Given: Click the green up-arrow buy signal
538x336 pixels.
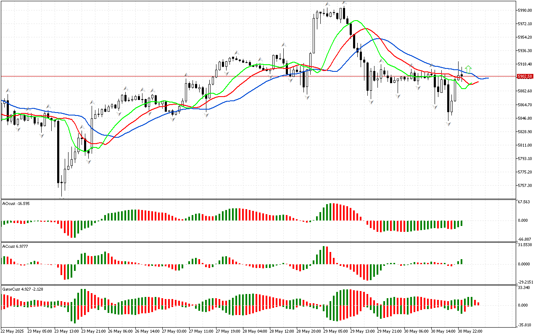Looking at the screenshot, I should pos(468,69).
